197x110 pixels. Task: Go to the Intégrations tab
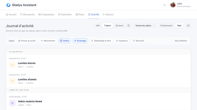[x=46, y=15]
